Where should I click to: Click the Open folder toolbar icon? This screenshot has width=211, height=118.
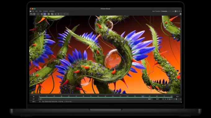[31, 14]
